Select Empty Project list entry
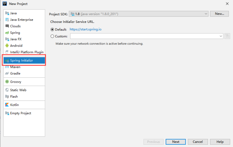 (x=24, y=113)
